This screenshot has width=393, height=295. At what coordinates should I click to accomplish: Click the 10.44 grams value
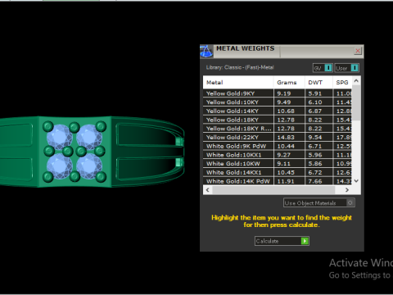[286, 146]
